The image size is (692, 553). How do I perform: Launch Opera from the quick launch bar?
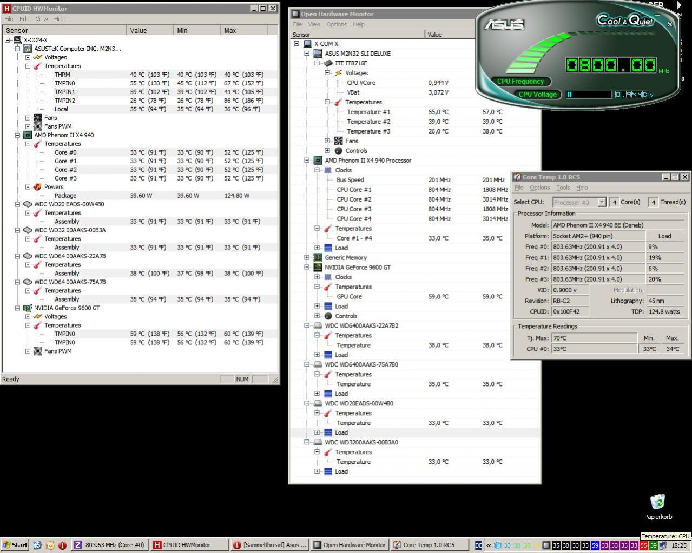[x=62, y=545]
